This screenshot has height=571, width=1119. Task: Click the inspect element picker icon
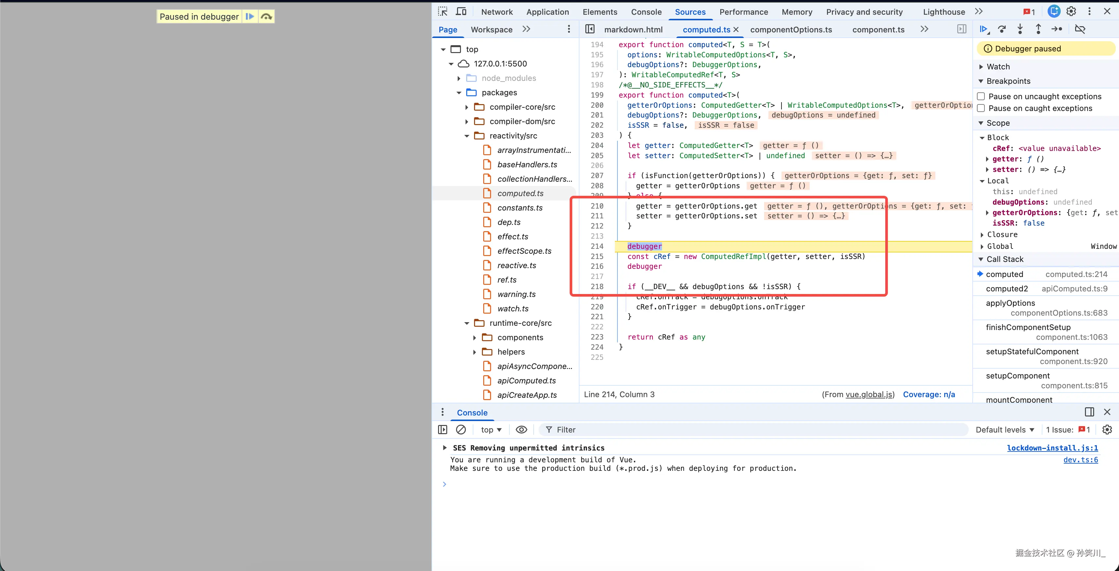point(443,12)
